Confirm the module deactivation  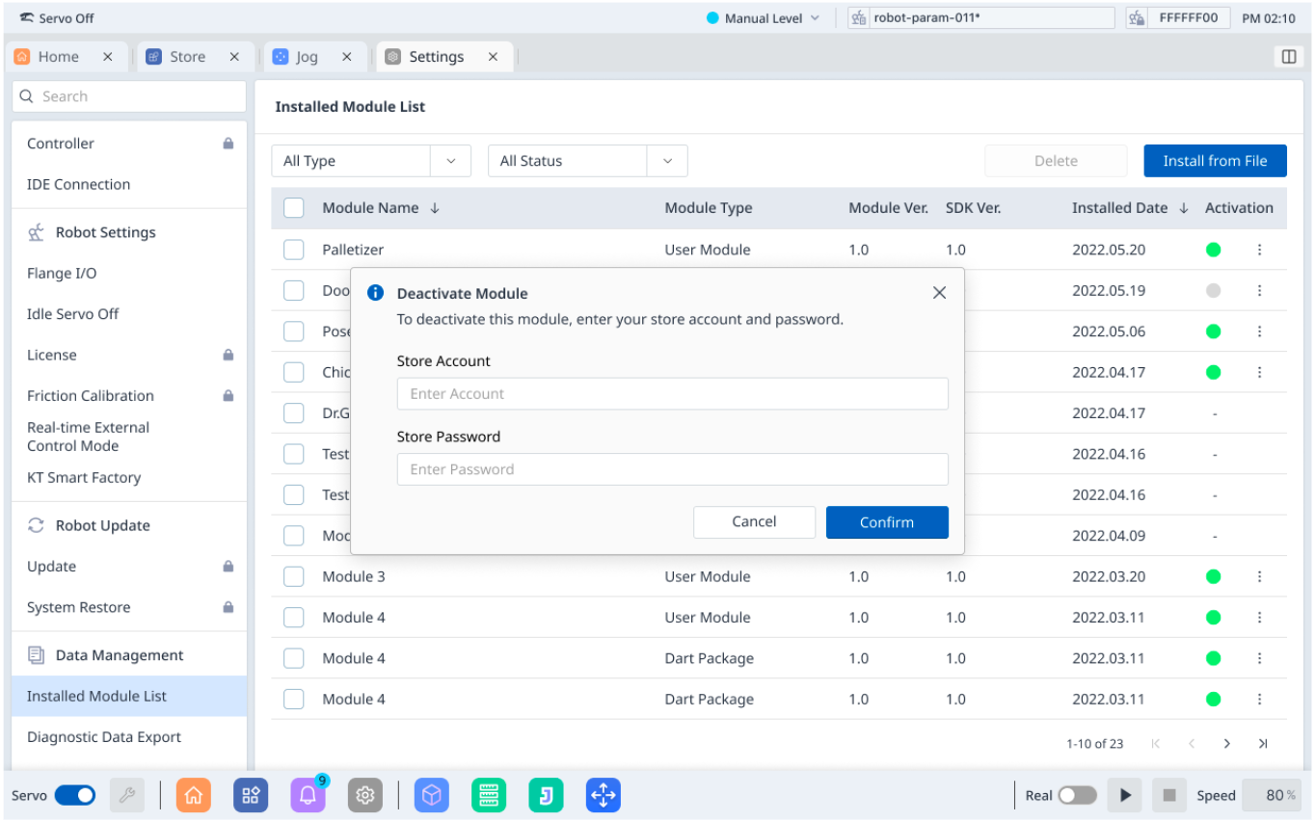point(886,522)
